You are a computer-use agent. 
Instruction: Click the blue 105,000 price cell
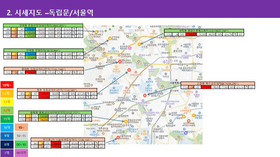[x=30, y=29]
